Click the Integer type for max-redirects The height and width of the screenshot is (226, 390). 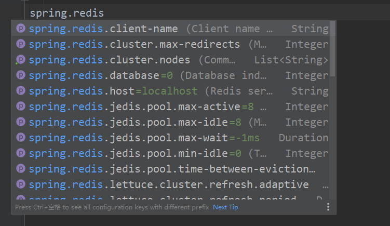coord(307,45)
